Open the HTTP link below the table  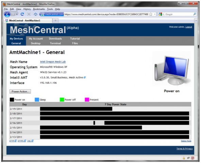click(x=13, y=141)
